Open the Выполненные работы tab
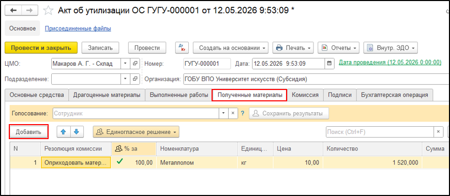Screen dimensions: 450x196 pos(179,95)
